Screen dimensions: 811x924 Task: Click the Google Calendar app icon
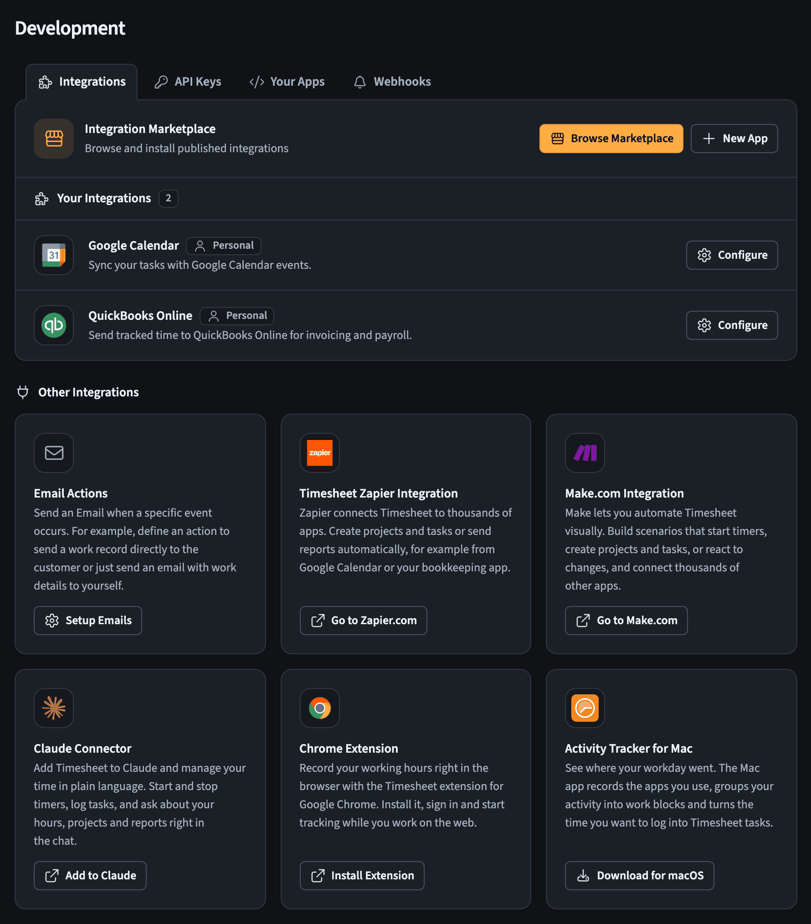[54, 255]
